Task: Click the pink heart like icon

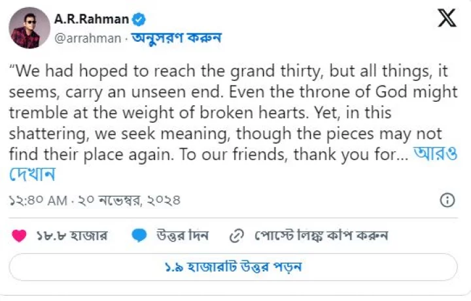Action: click(x=20, y=235)
